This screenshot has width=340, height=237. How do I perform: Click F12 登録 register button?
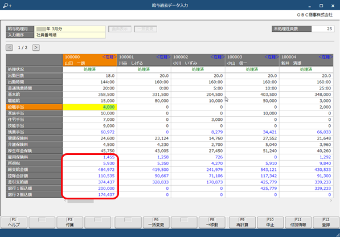(326, 222)
